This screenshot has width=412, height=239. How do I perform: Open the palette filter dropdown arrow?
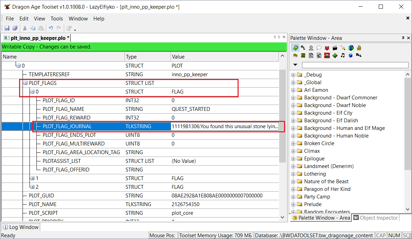click(295, 65)
